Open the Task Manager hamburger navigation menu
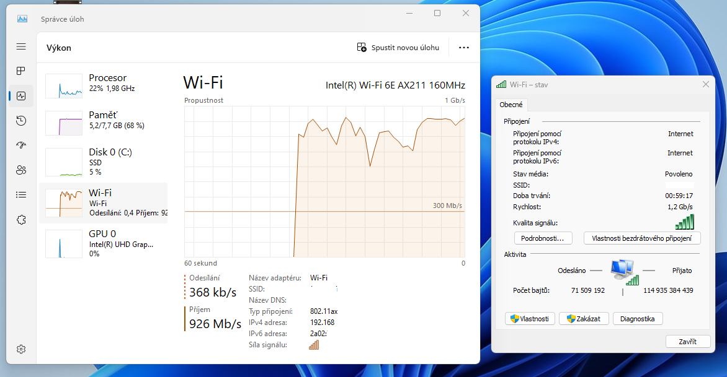 21,46
